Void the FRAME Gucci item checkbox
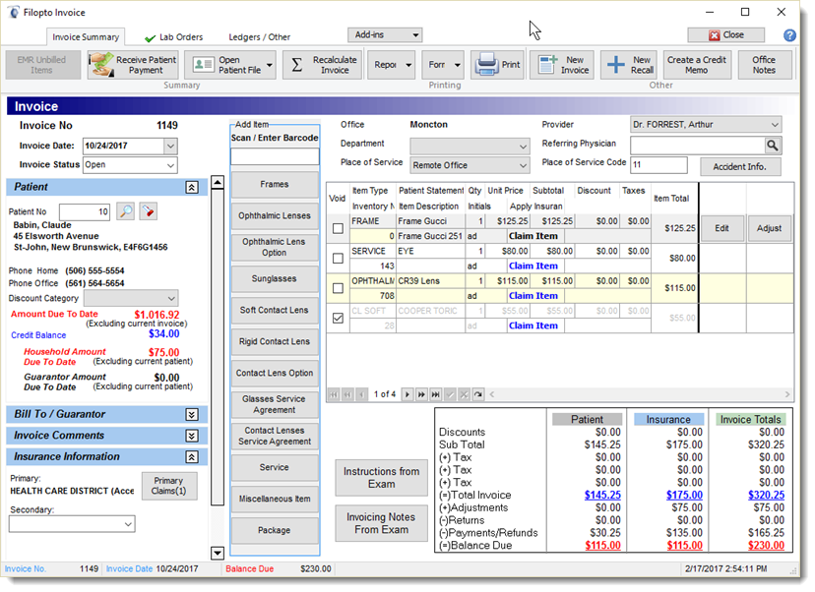 pyautogui.click(x=338, y=228)
